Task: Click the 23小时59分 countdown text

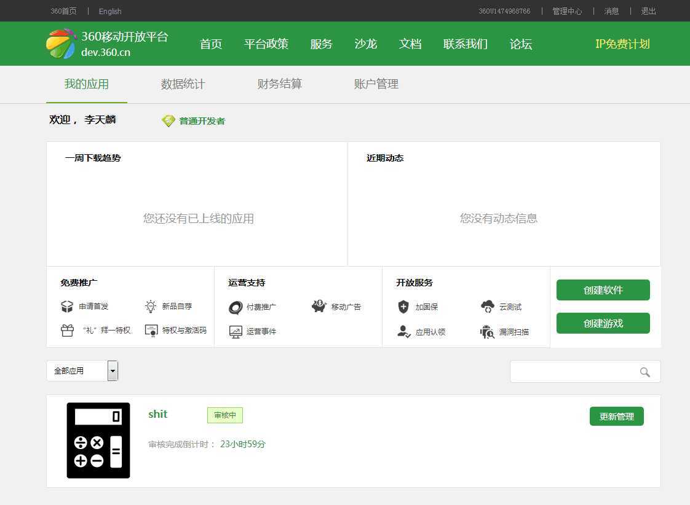Action: click(x=243, y=444)
